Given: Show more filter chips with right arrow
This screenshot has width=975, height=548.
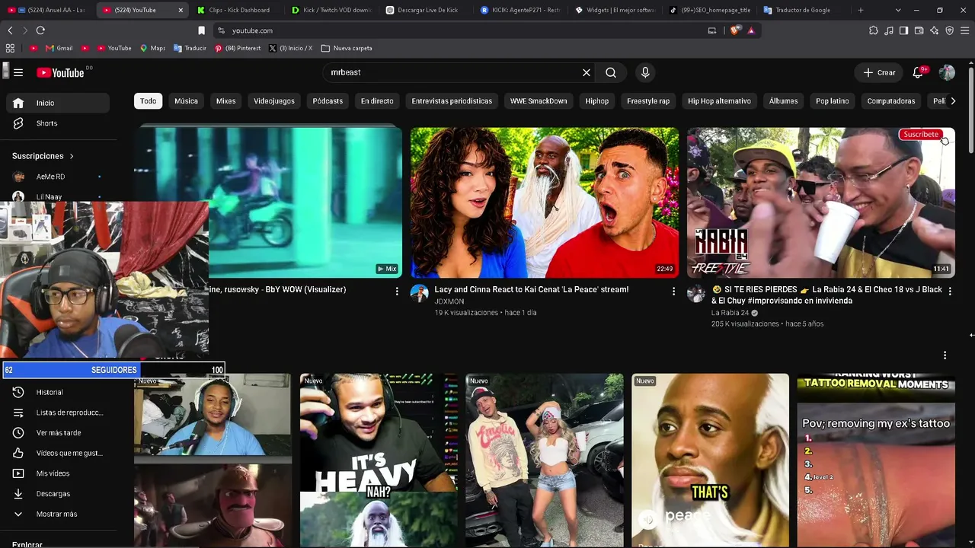Looking at the screenshot, I should click(952, 101).
